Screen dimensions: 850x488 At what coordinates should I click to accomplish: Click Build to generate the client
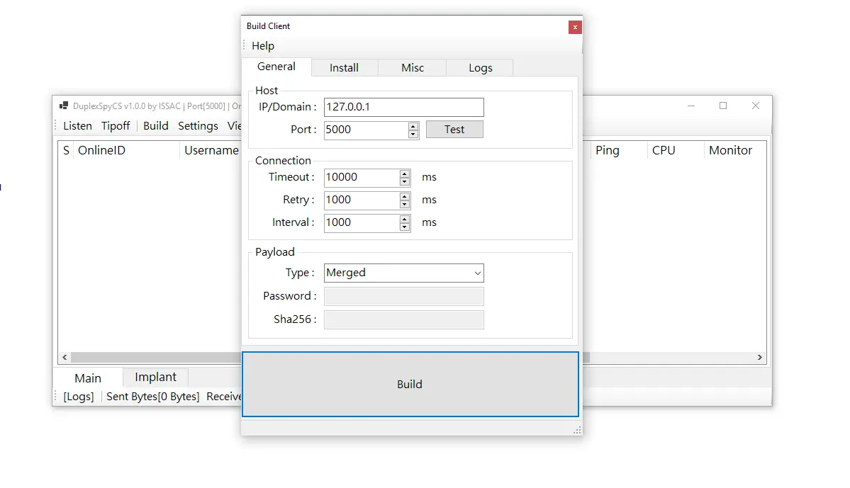click(410, 384)
